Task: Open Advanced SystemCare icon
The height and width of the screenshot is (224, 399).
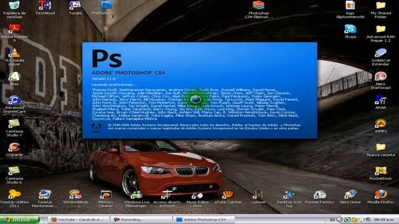Action: pyautogui.click(x=14, y=100)
